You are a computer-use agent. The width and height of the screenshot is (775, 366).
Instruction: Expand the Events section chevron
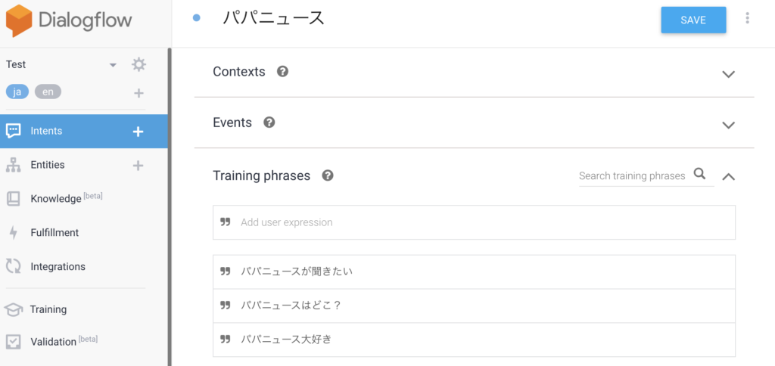point(729,125)
